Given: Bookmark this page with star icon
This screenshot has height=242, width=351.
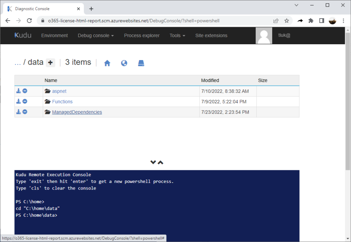Looking at the screenshot, I should tap(287, 21).
